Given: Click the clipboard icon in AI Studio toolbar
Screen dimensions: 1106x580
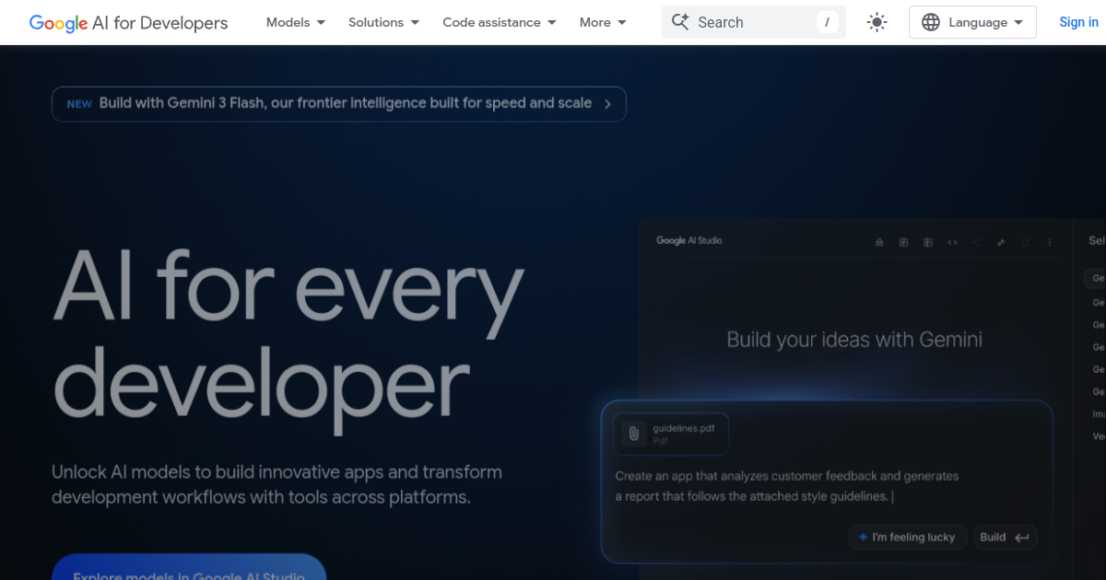Looking at the screenshot, I should pos(903,242).
